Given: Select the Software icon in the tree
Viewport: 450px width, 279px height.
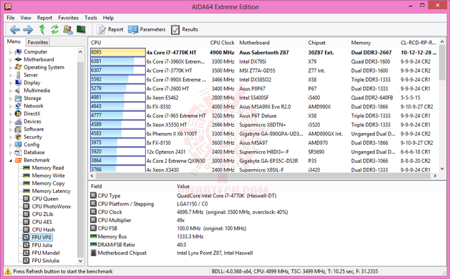Looking at the screenshot, I should point(18,129).
